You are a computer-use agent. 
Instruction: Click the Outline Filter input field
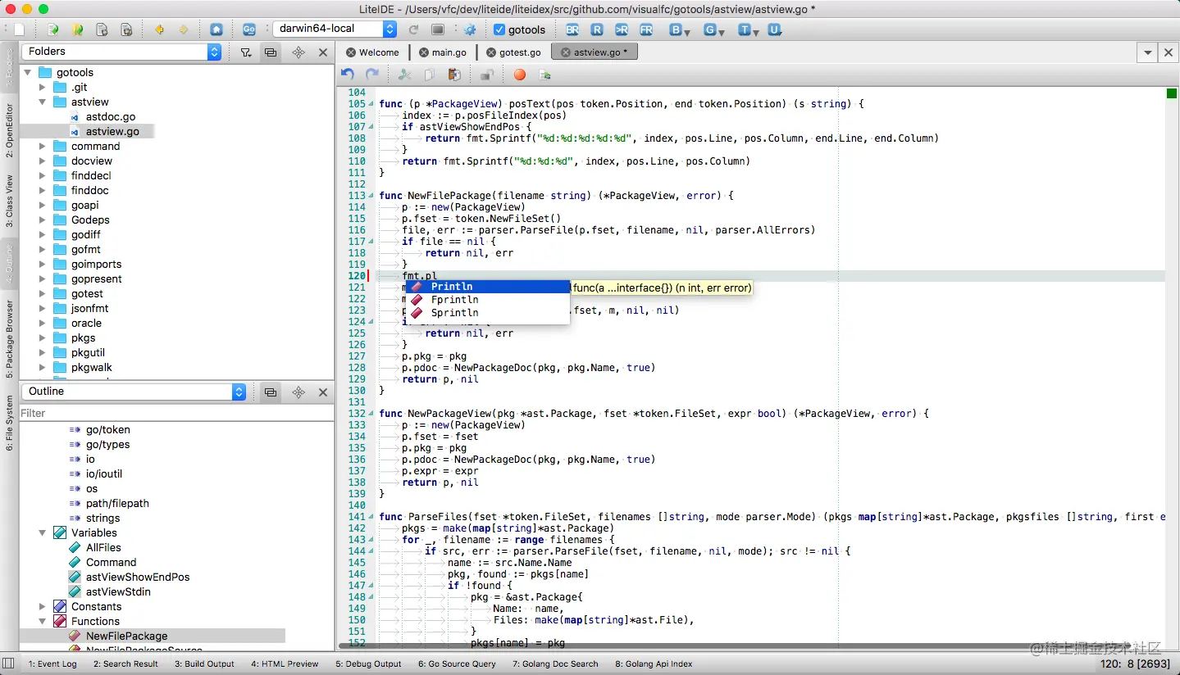pyautogui.click(x=176, y=413)
